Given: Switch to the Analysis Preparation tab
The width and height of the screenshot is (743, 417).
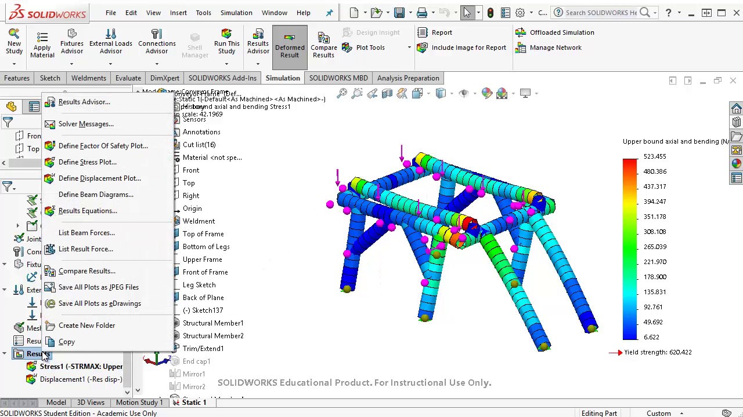Looking at the screenshot, I should (x=408, y=78).
